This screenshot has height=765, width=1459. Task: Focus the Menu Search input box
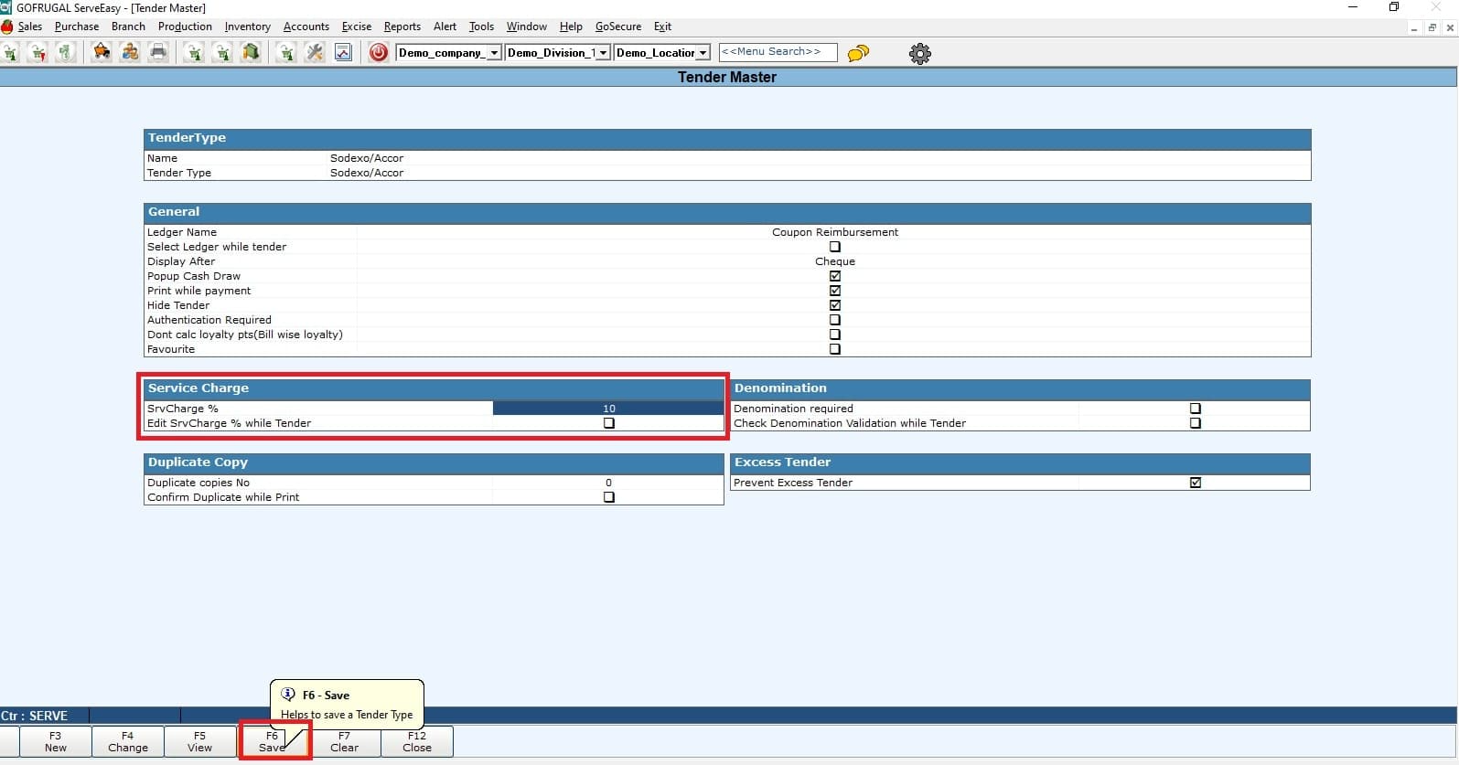pos(778,52)
